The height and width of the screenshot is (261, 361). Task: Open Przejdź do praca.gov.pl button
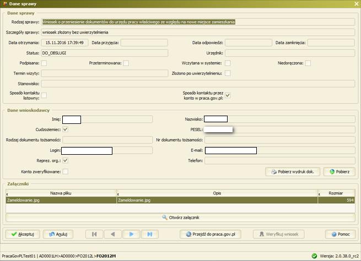pos(211,234)
